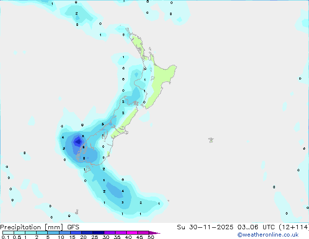Click the darkest blue precipitation maximum near Fiordland
This screenshot has height=239, width=309.
pyautogui.click(x=78, y=141)
